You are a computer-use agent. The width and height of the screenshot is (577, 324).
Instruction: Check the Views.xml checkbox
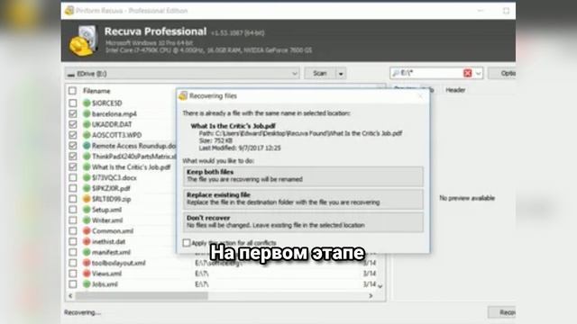point(73,274)
